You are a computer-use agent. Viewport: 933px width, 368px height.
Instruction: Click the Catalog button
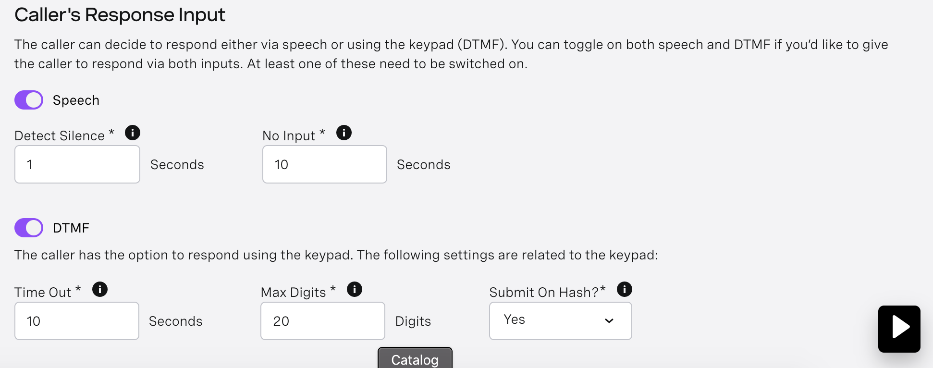(415, 358)
